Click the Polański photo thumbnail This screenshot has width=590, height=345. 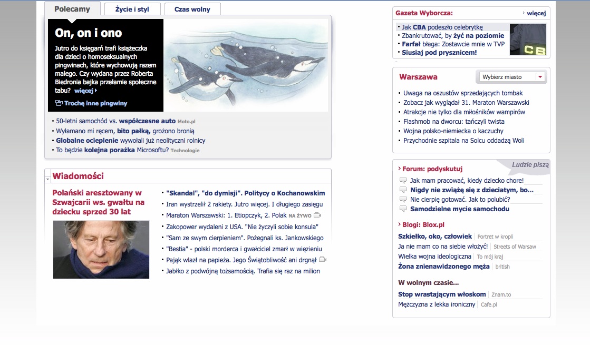pyautogui.click(x=101, y=250)
